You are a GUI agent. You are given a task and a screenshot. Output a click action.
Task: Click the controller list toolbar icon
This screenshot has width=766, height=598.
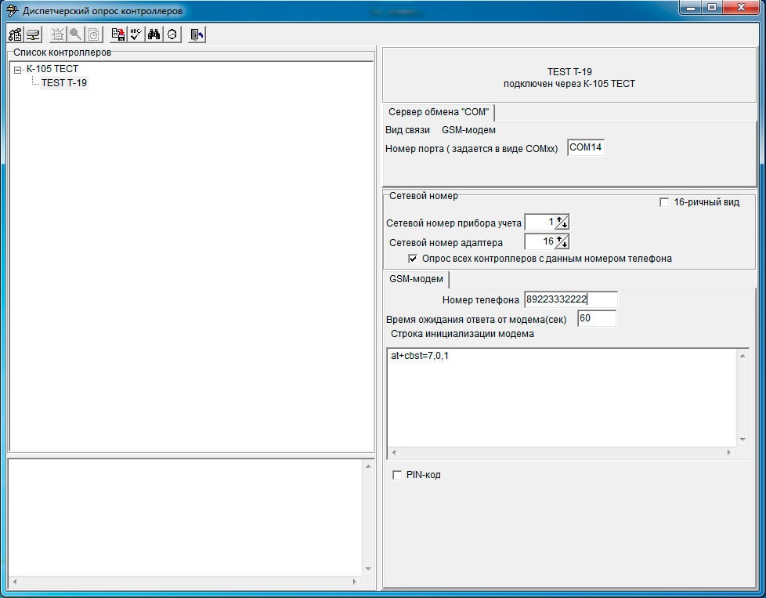click(x=15, y=34)
